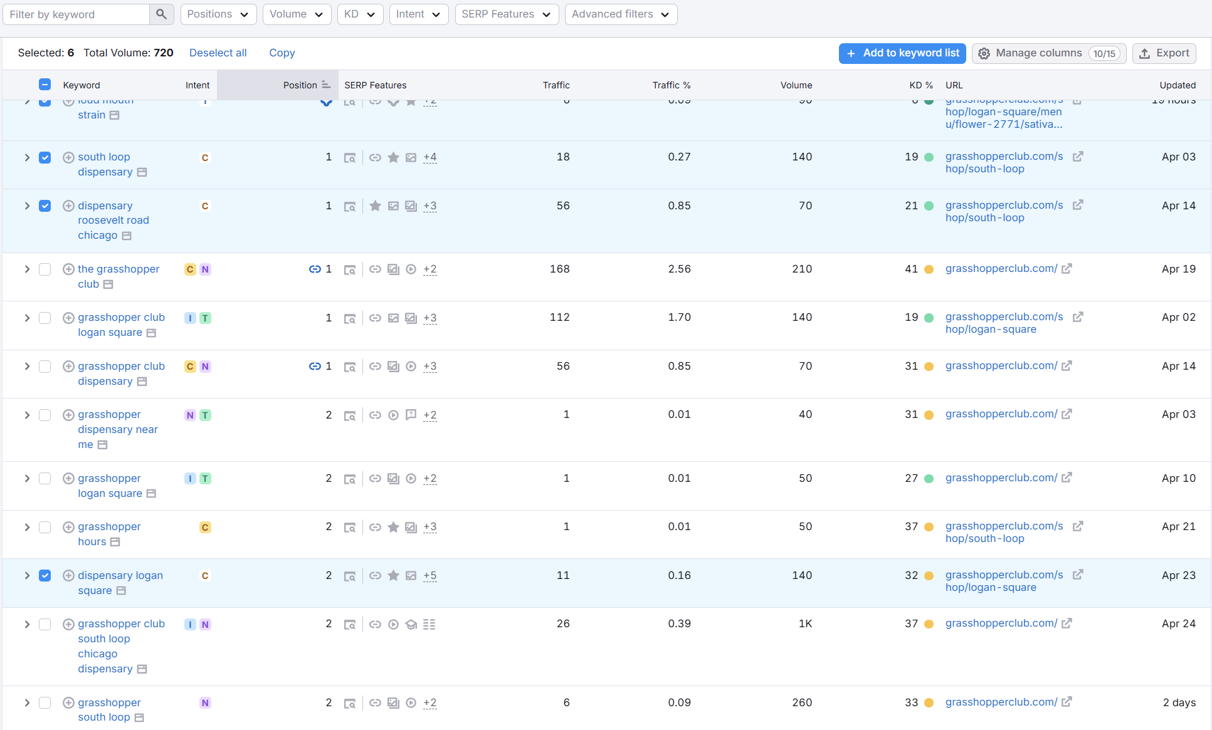Image resolution: width=1212 pixels, height=730 pixels.
Task: Click video play icon in grasshopper south loop row
Action: 411,703
